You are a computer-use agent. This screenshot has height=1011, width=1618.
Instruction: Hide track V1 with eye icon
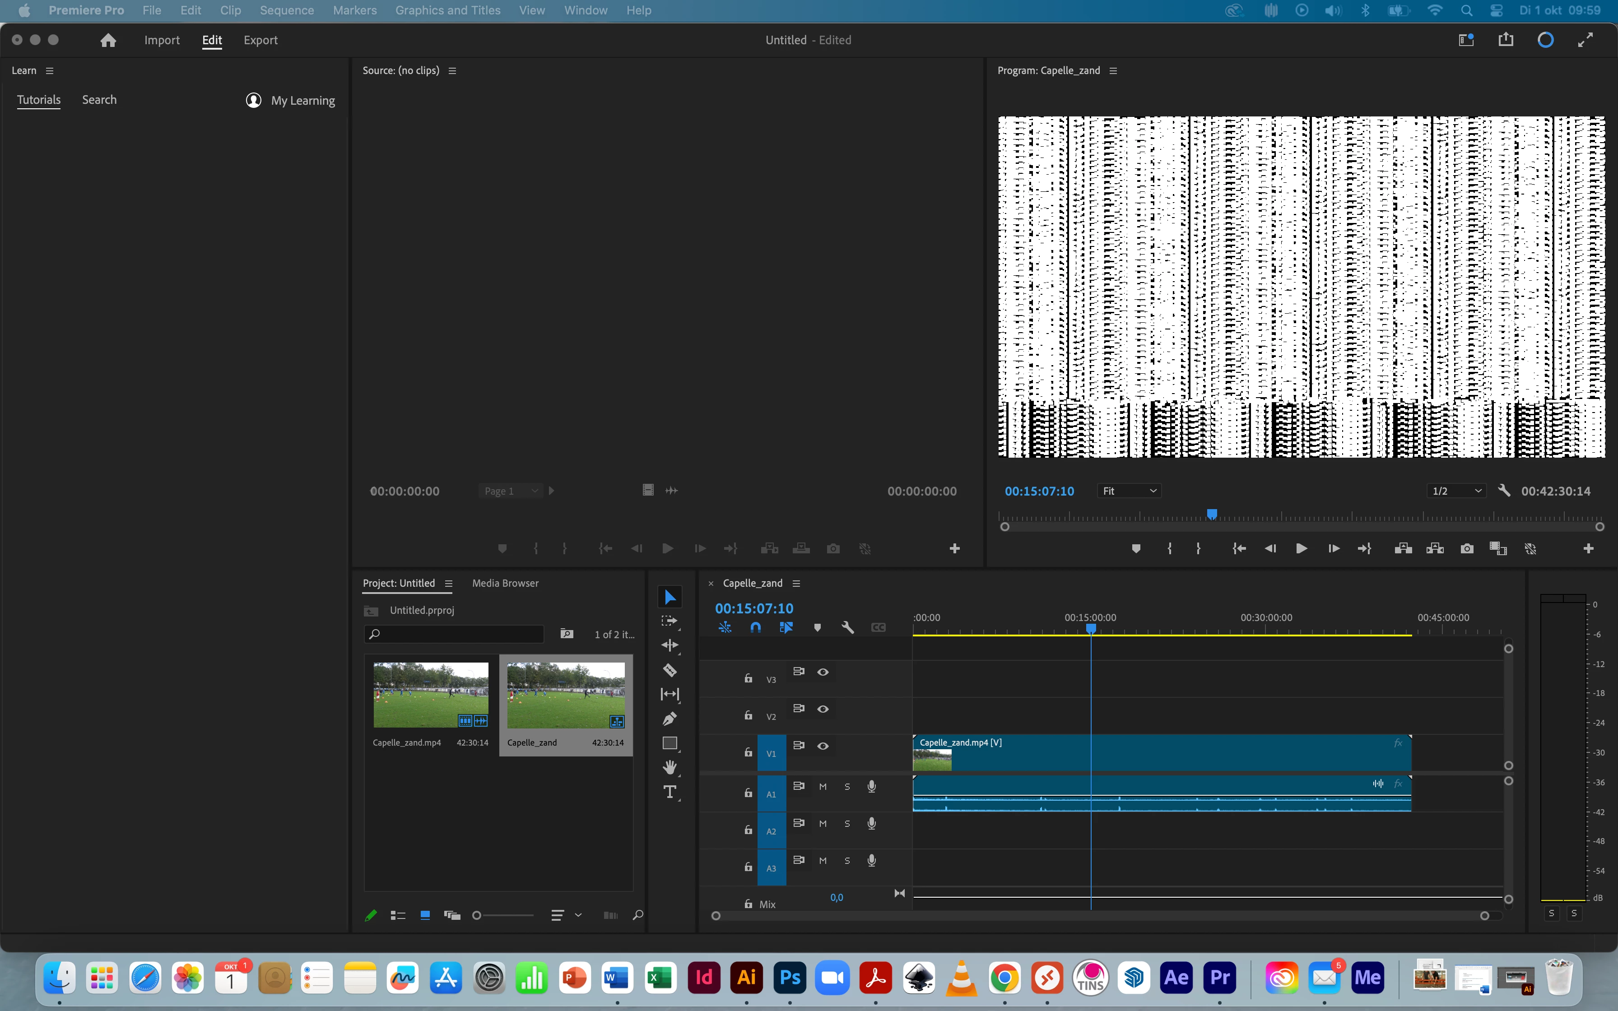tap(823, 746)
